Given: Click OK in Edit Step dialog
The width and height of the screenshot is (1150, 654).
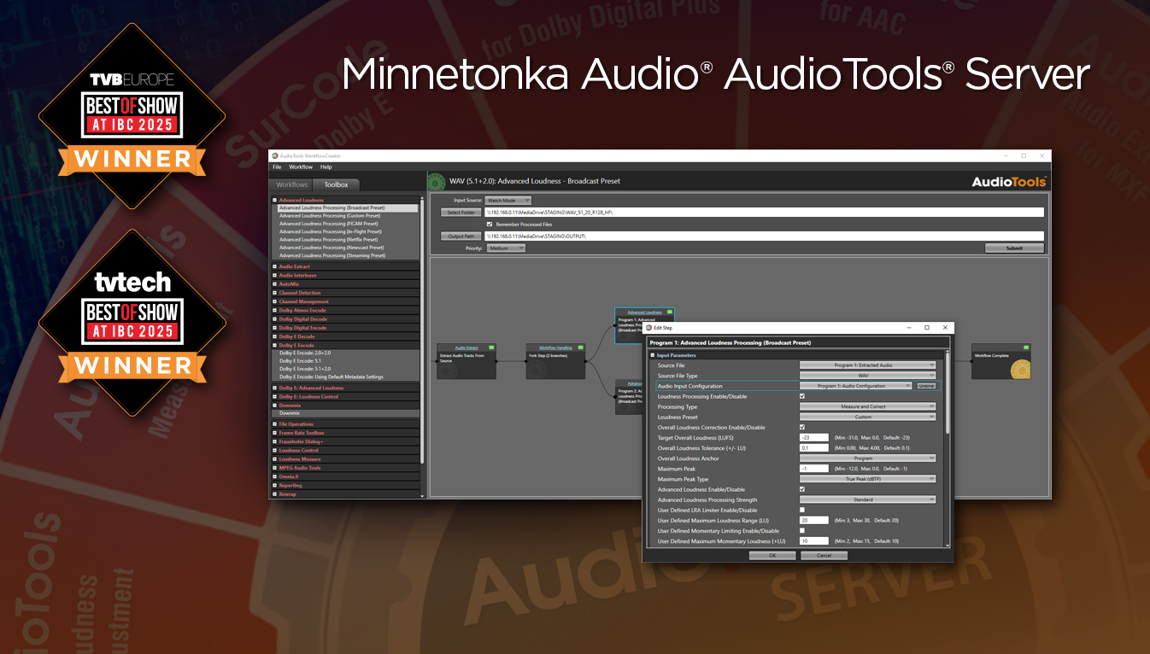Looking at the screenshot, I should (x=772, y=555).
